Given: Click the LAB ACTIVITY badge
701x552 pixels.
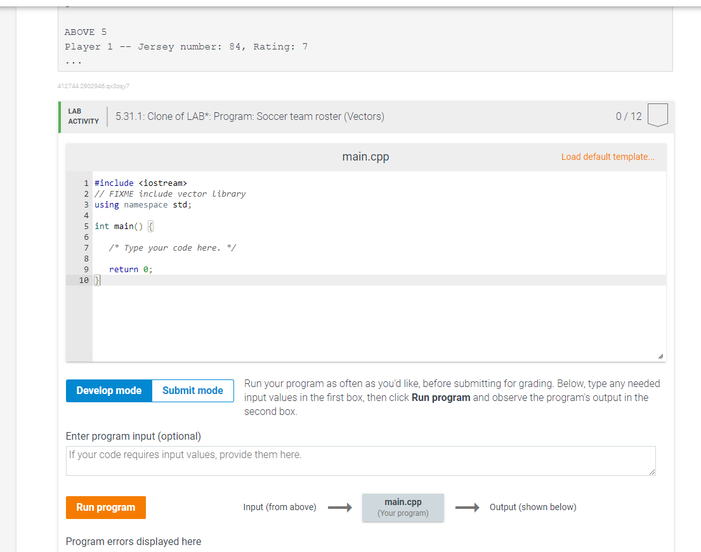Looking at the screenshot, I should point(82,115).
